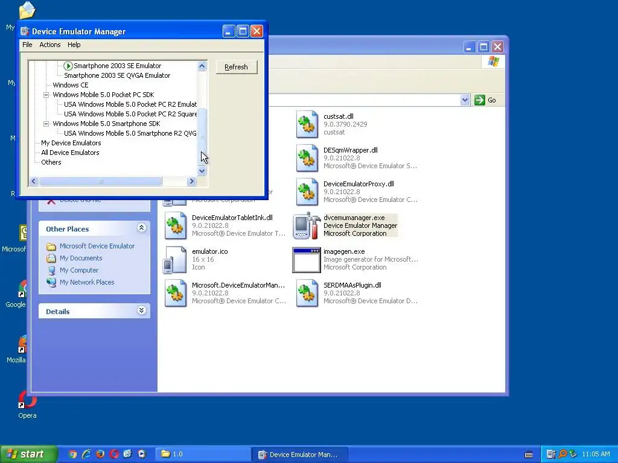This screenshot has width=618, height=463.
Task: Select All Device Emulators node
Action: tap(70, 153)
